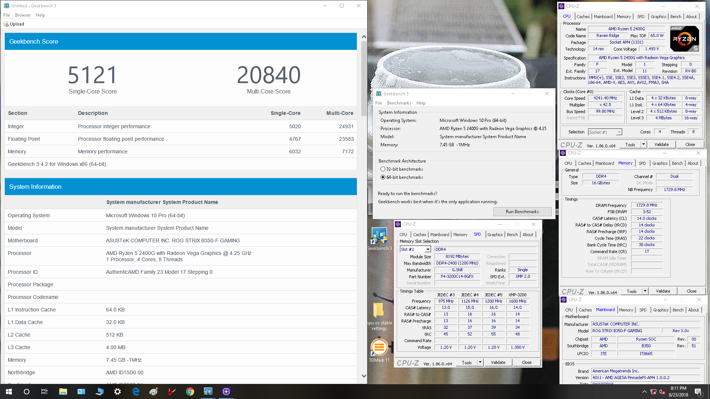Open File menu in Geekbench 3 dialog
Viewport: 710px width, 399px height.
tap(379, 103)
